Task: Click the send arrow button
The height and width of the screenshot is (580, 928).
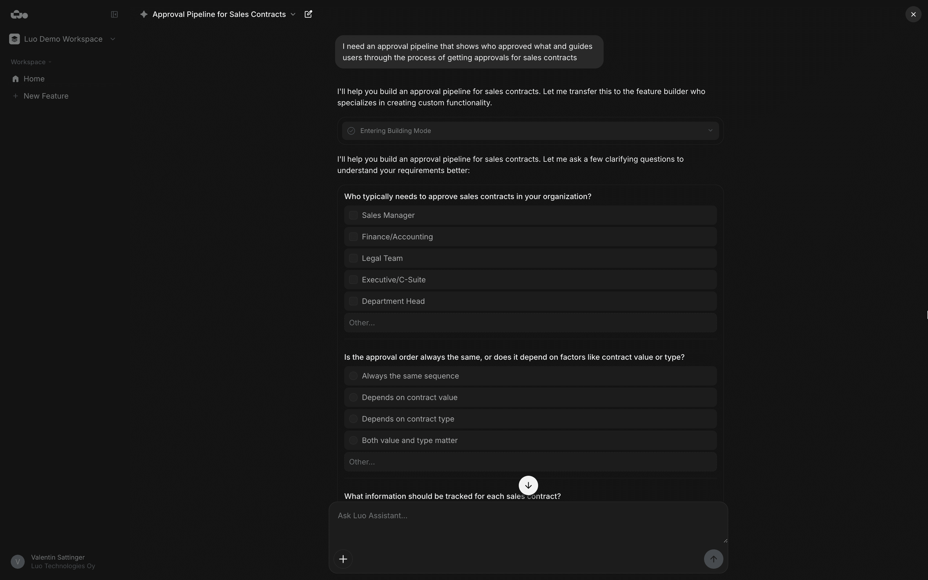Action: (x=713, y=559)
